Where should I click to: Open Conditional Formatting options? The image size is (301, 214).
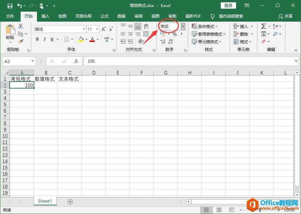pyautogui.click(x=205, y=26)
